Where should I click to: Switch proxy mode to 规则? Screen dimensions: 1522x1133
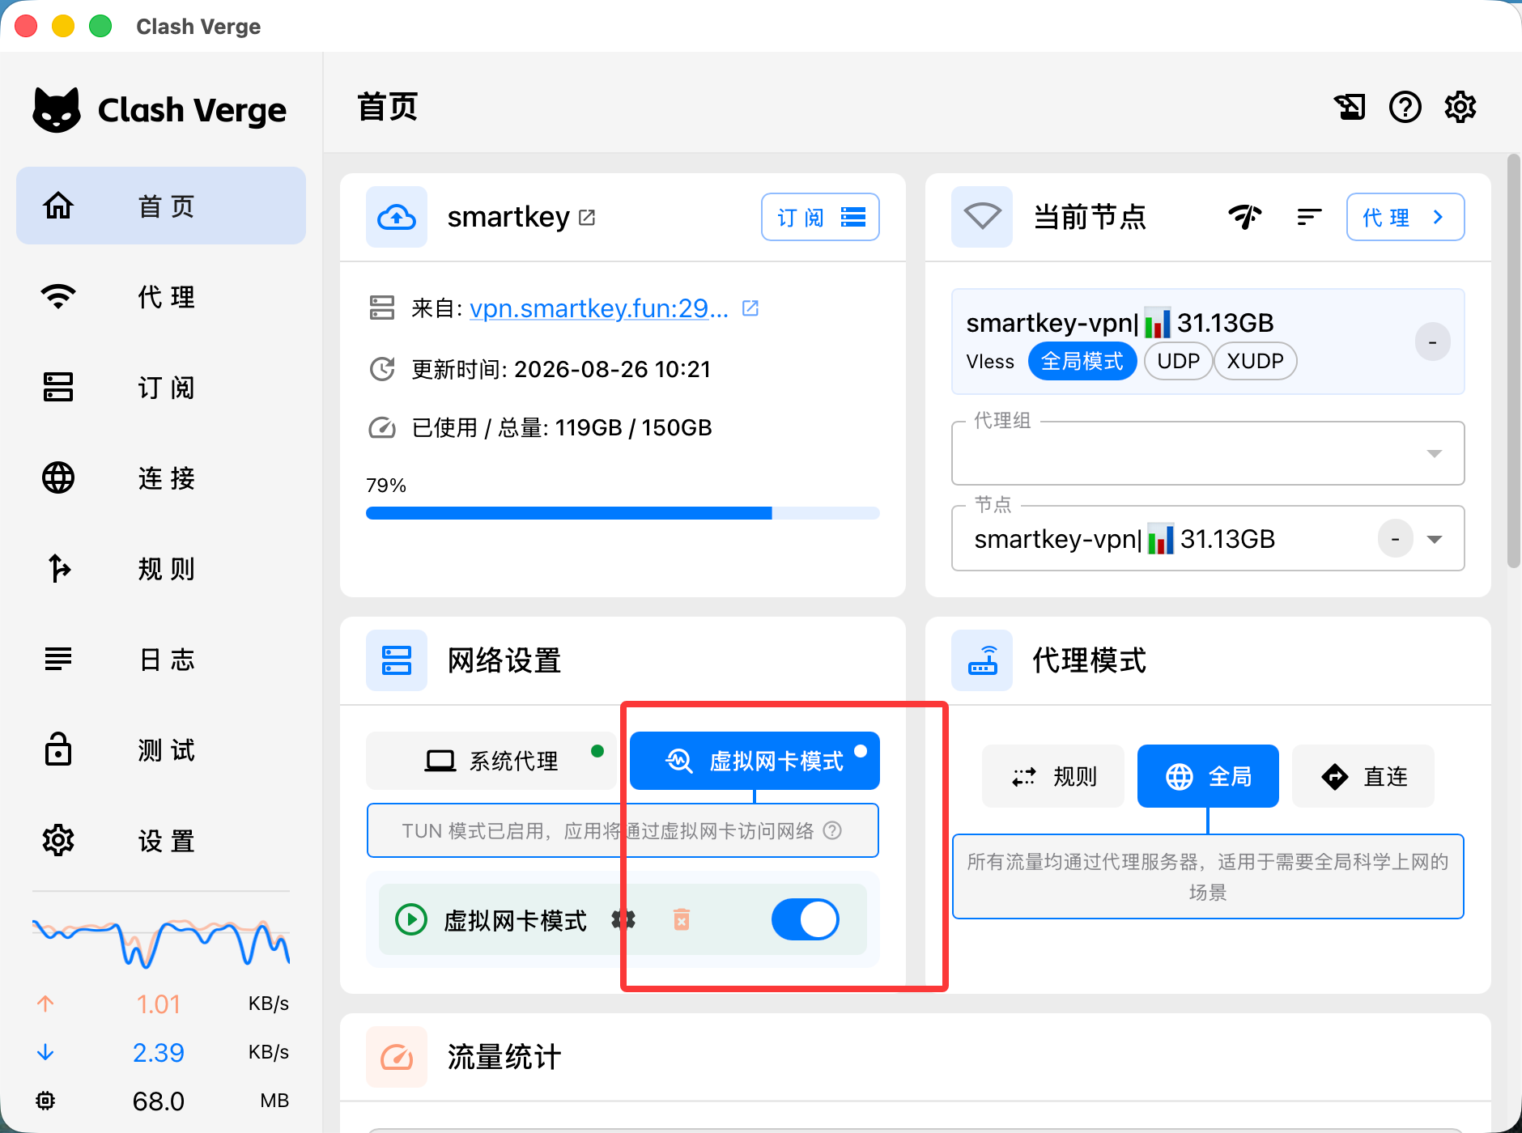[x=1053, y=776]
